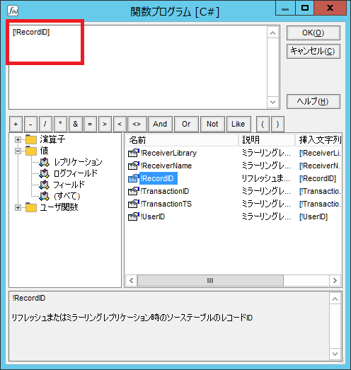
Task: Click the !ReceiverLibrary item icon
Action: pyautogui.click(x=133, y=153)
